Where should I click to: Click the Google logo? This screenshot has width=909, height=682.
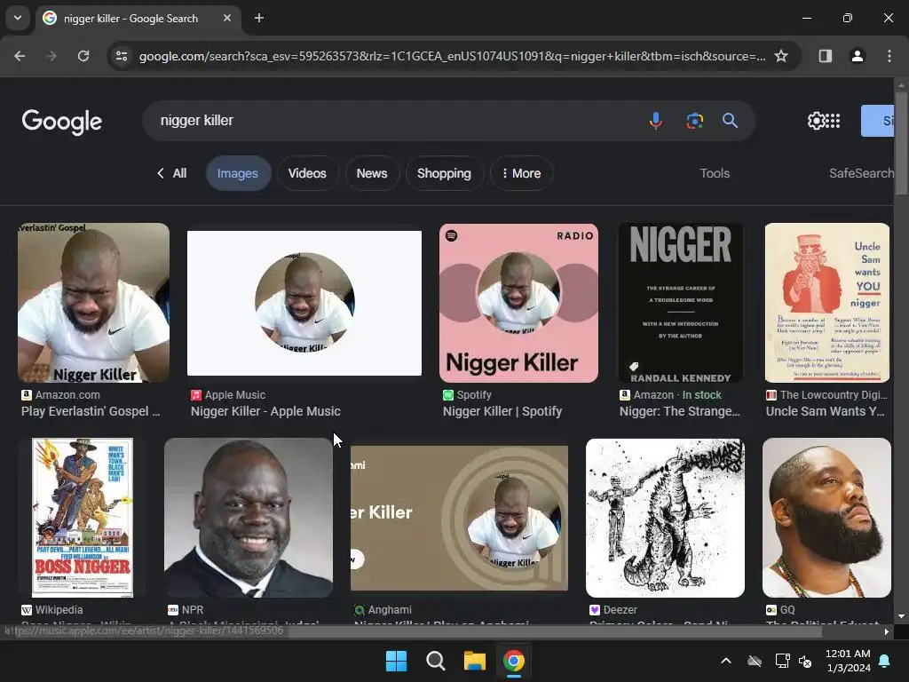62,121
